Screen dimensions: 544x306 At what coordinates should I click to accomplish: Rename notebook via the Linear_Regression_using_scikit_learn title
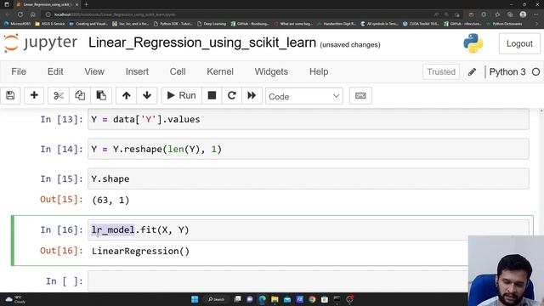[202, 42]
